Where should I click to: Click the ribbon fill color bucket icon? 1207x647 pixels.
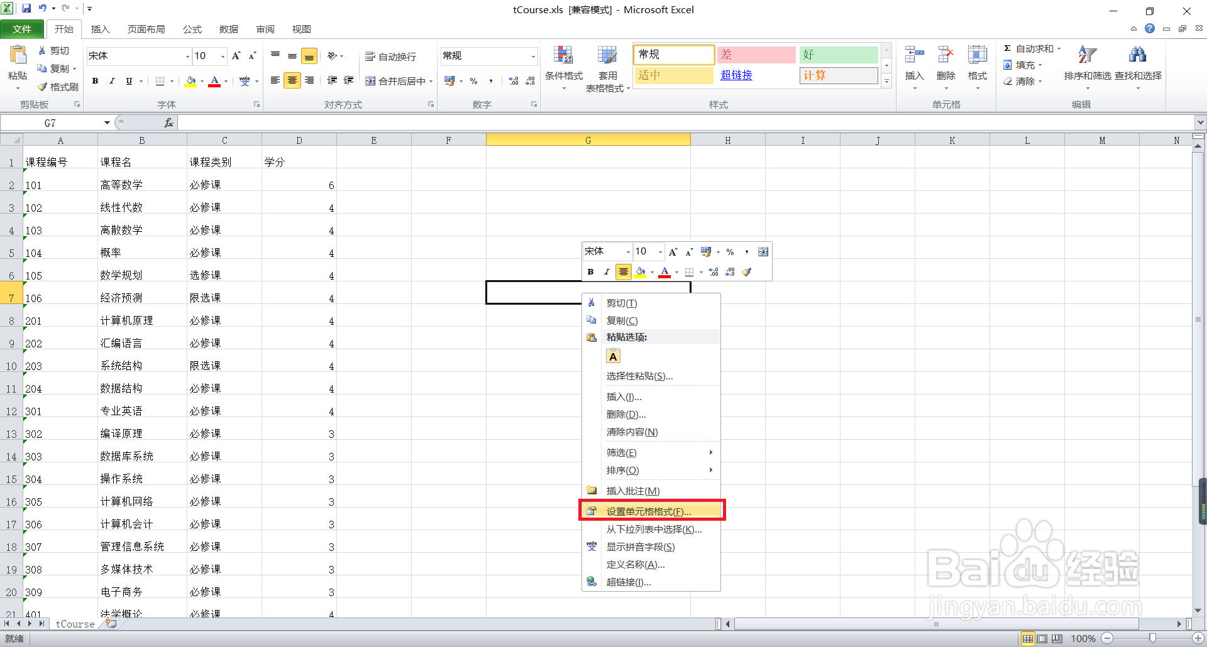tap(190, 81)
